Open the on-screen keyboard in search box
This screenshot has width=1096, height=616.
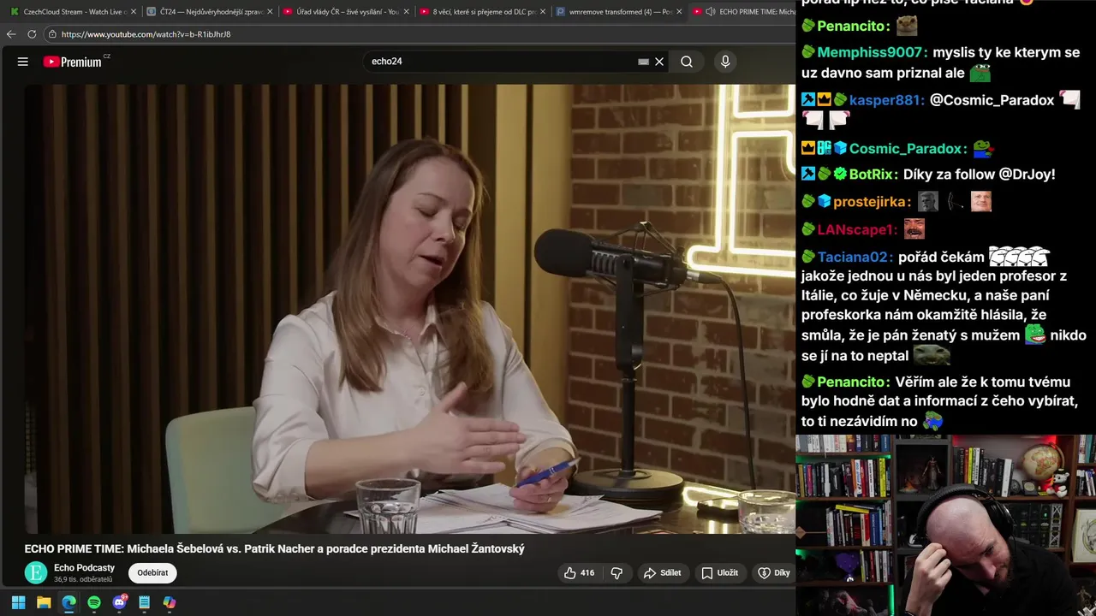click(x=644, y=62)
